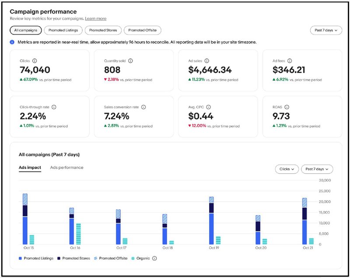Click the info icon beside Organic legend
The width and height of the screenshot is (350, 278).
point(154,258)
